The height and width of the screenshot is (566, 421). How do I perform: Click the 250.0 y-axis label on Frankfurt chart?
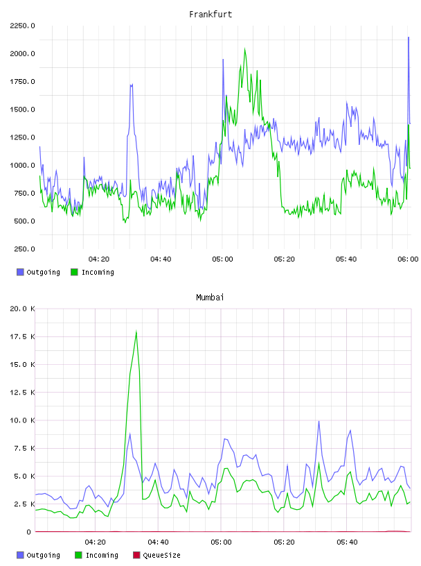pos(24,249)
